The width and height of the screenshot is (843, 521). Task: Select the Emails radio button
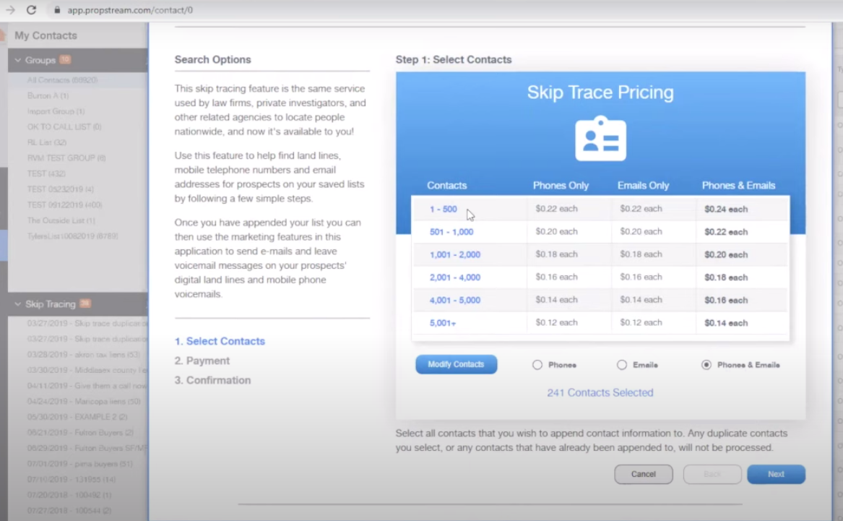[621, 364]
